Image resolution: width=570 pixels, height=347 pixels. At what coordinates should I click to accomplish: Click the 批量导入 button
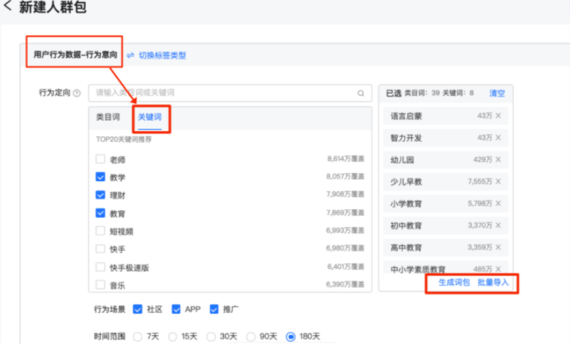click(493, 283)
